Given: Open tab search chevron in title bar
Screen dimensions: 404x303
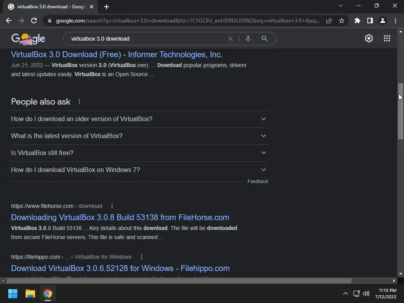Looking at the screenshot, I should 340,6.
